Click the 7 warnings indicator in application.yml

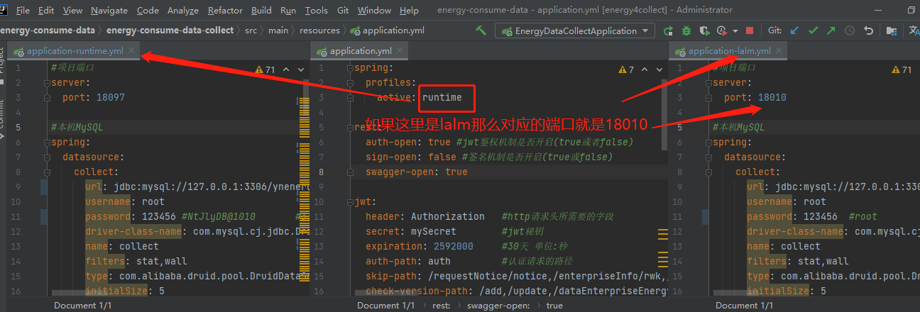coord(625,69)
